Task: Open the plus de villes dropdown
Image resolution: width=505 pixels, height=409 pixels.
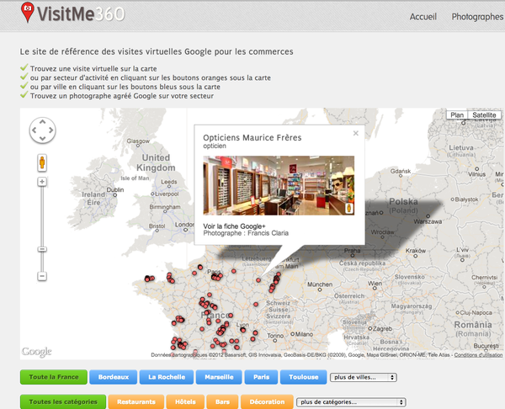Action: pyautogui.click(x=364, y=377)
